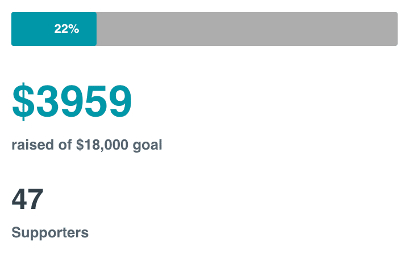
Task: Click the edge where teal fill meets gray
Action: 97,29
